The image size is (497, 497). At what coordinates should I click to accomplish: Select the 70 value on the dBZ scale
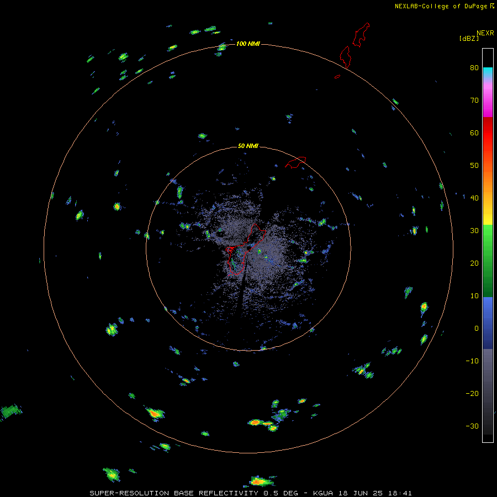point(474,100)
